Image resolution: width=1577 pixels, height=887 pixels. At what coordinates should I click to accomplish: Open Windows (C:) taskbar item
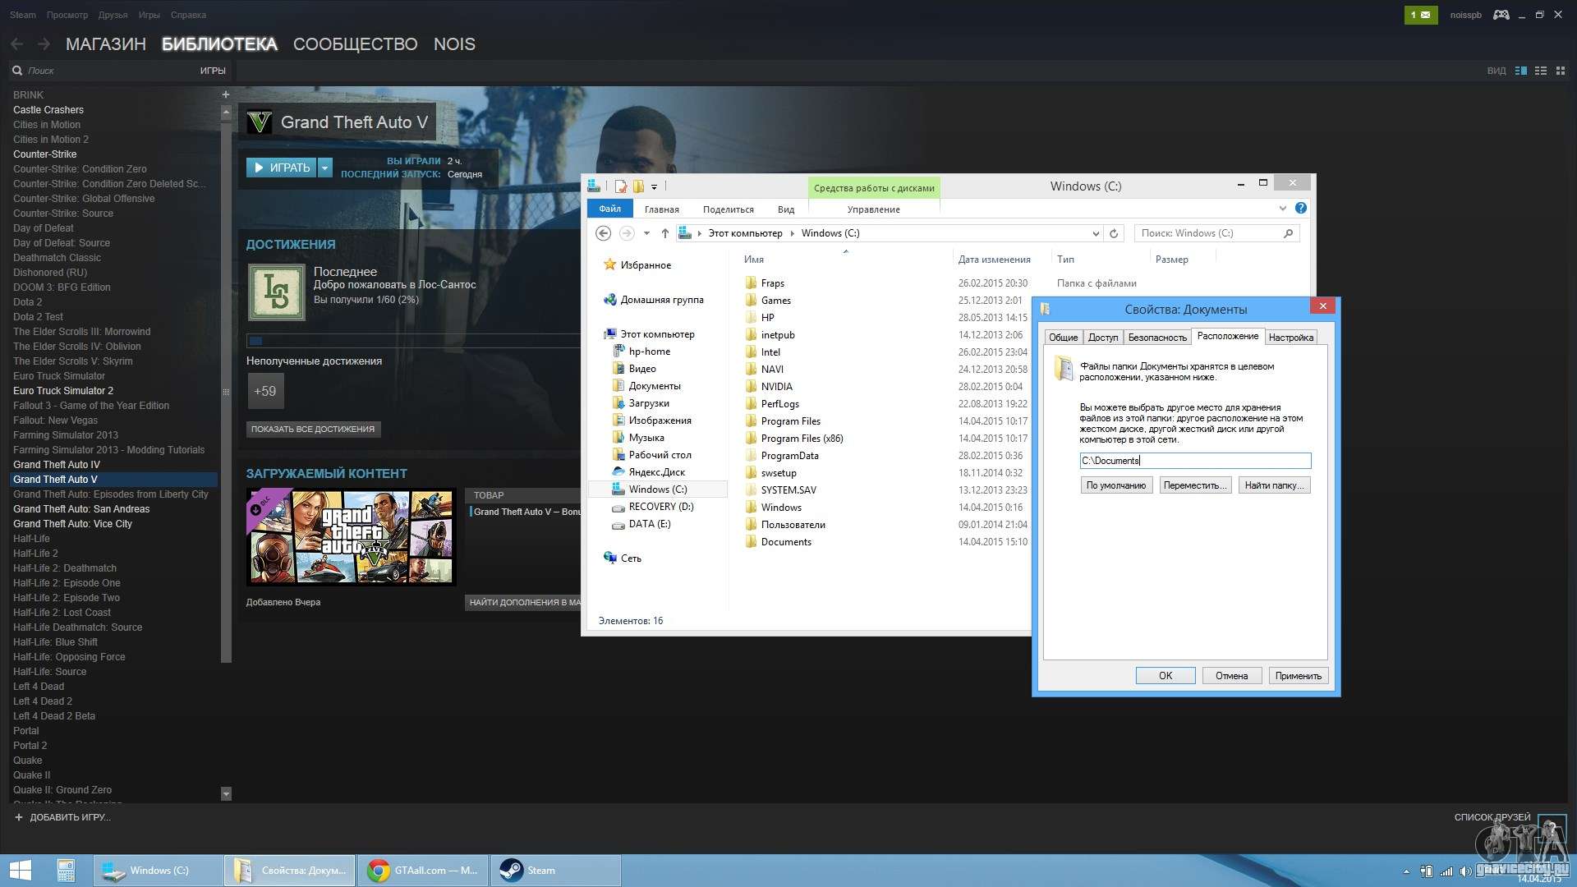(158, 871)
